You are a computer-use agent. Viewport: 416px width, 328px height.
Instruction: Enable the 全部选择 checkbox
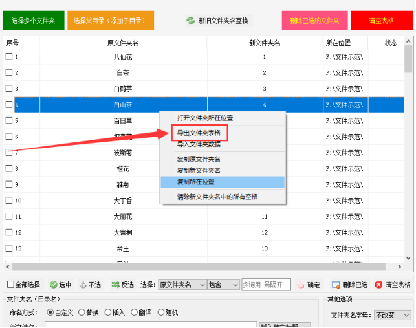coord(10,285)
